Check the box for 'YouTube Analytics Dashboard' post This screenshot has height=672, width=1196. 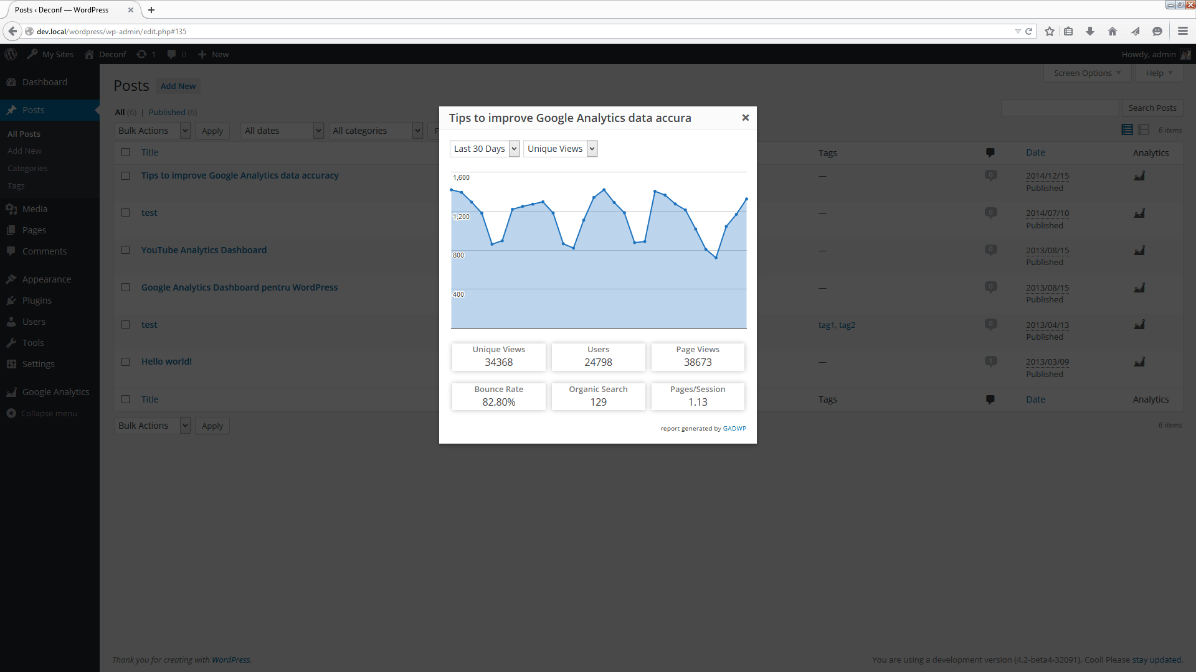[x=126, y=250]
